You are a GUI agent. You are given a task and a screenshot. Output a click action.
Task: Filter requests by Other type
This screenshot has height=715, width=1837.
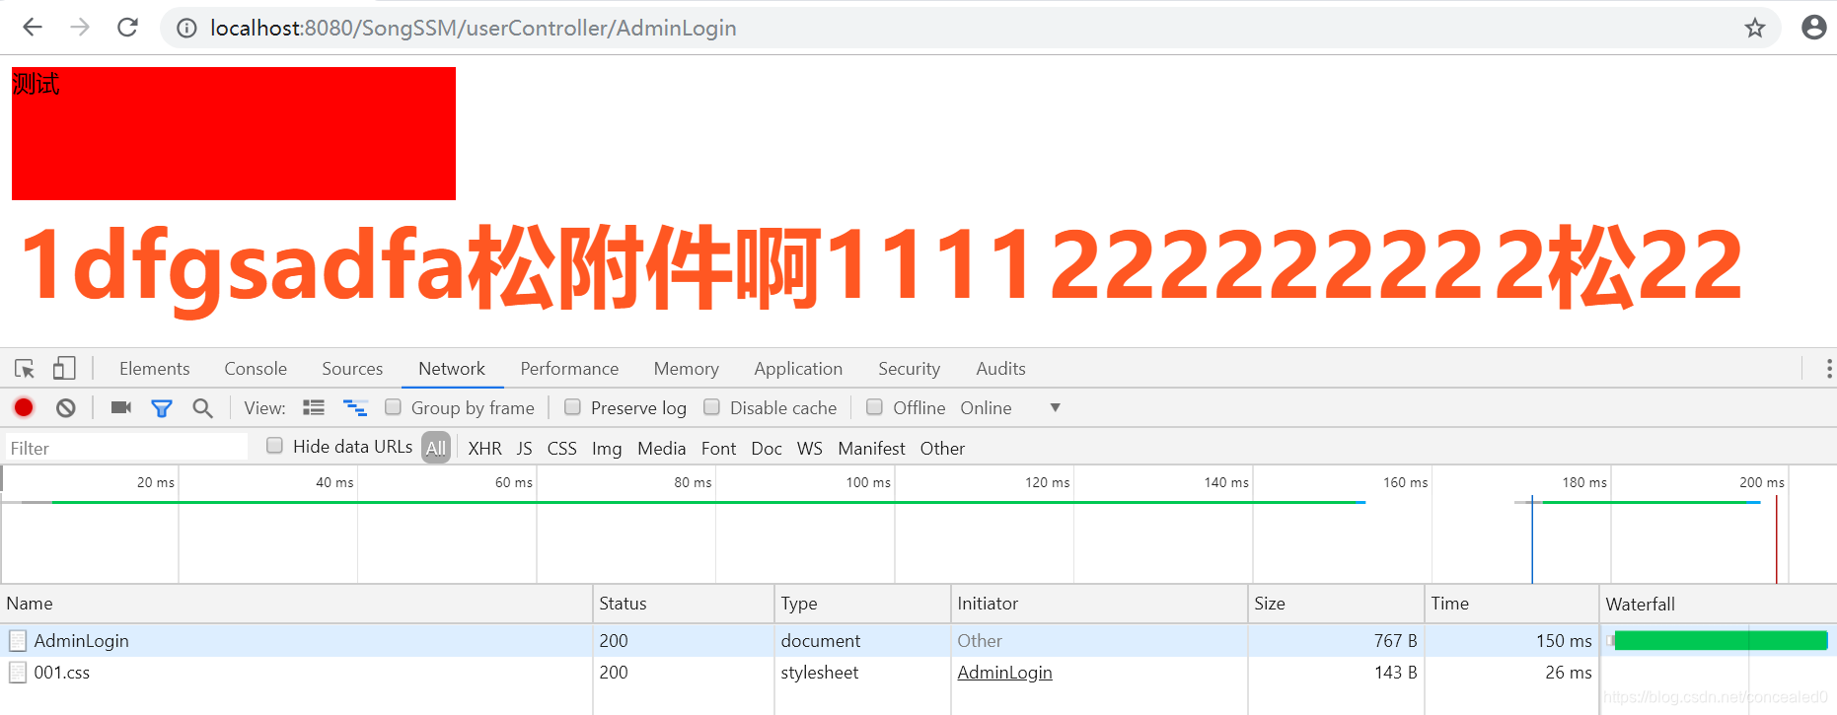click(x=942, y=449)
